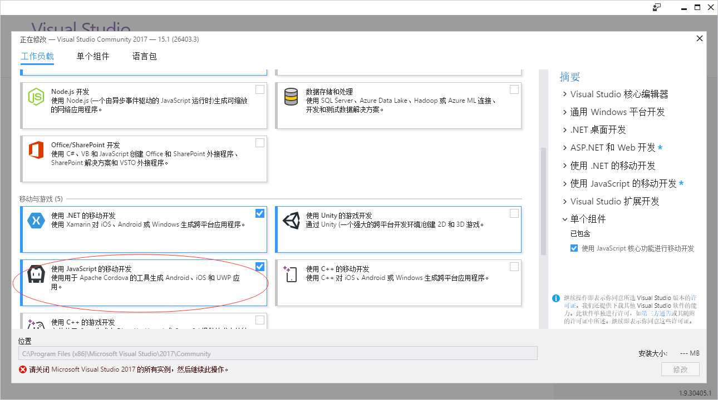The height and width of the screenshot is (400, 718).
Task: Expand ASP.NET 和 Web 开发 in summary
Action: pyautogui.click(x=565, y=148)
